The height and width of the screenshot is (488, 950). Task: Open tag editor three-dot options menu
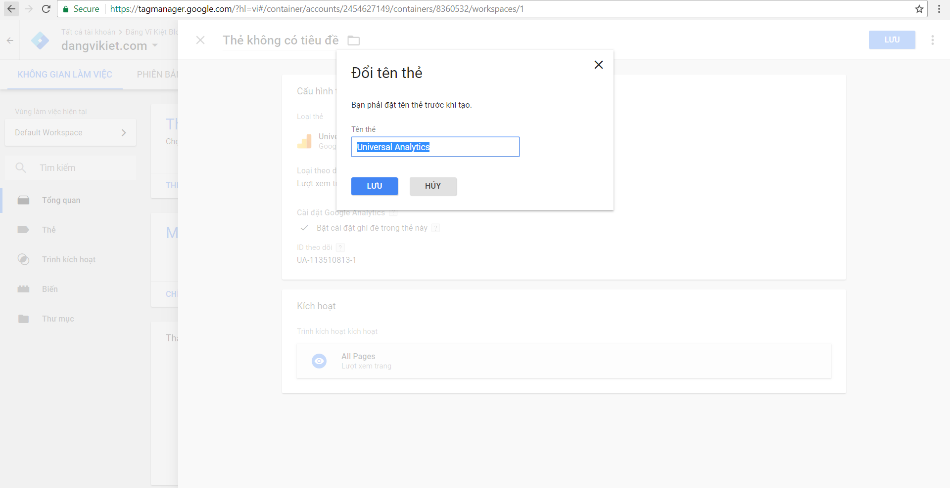point(932,40)
